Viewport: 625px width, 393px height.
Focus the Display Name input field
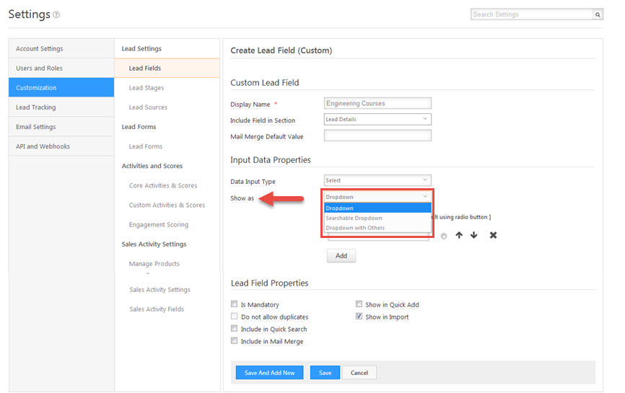(377, 103)
